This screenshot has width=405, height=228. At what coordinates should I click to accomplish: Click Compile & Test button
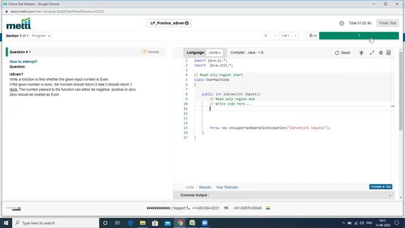[381, 187]
